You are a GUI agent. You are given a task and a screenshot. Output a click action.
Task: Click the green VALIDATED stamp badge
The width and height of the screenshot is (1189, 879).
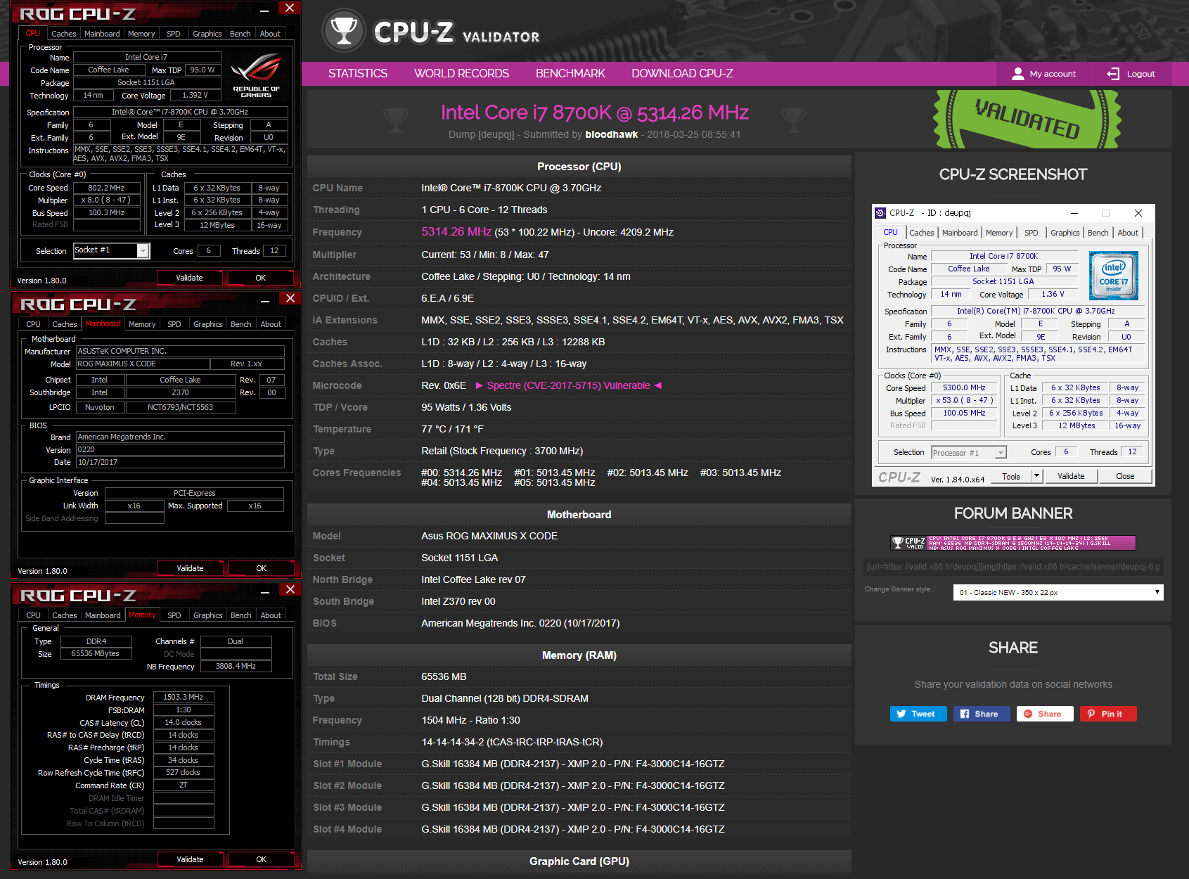pos(1027,119)
